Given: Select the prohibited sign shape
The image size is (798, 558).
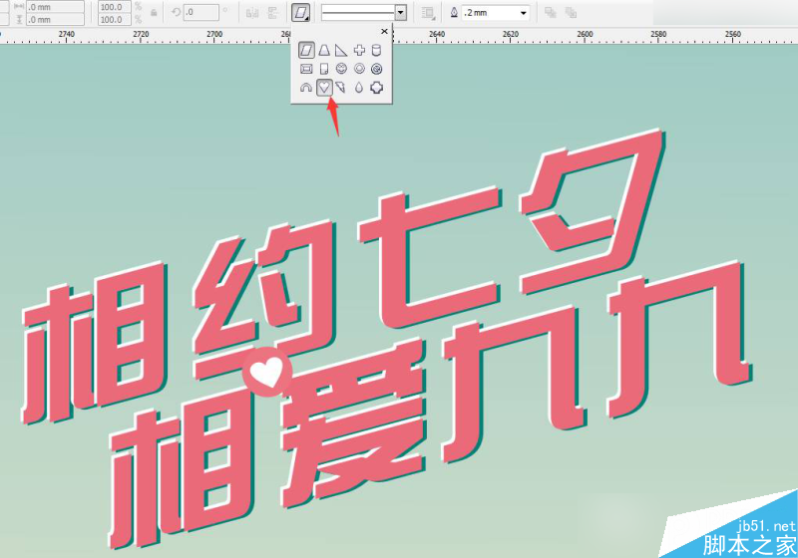Looking at the screenshot, I should pyautogui.click(x=377, y=69).
